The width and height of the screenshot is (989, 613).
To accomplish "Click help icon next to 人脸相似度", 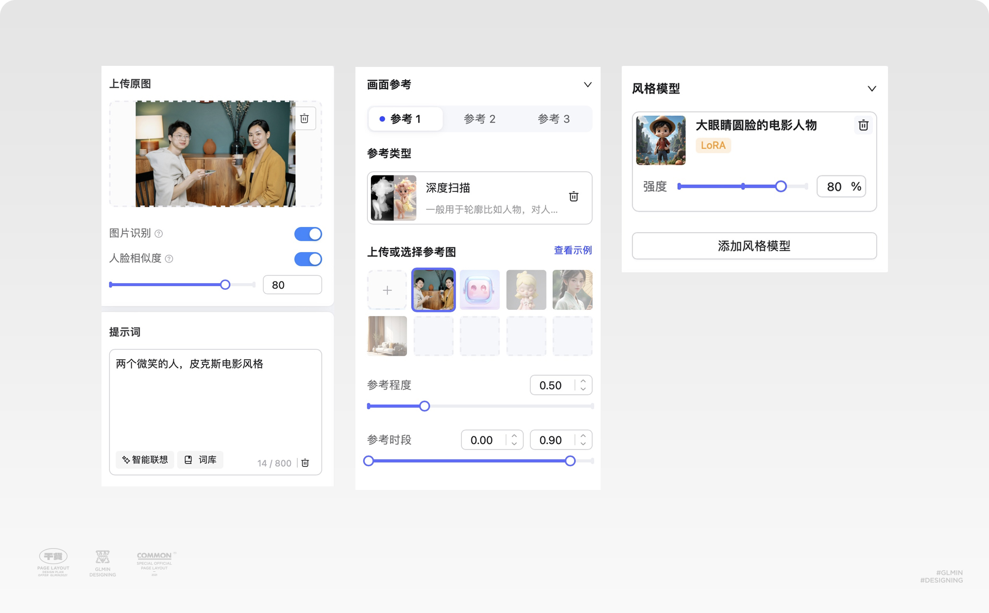I will (169, 259).
